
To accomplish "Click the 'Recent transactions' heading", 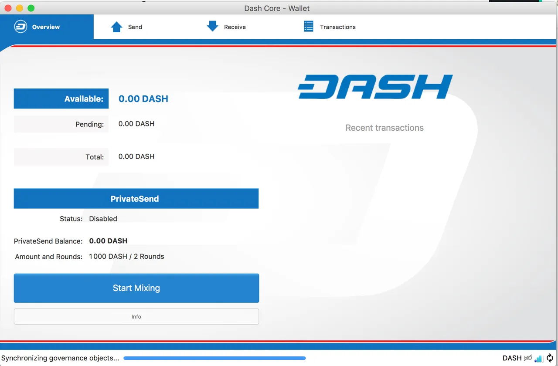I will point(384,128).
